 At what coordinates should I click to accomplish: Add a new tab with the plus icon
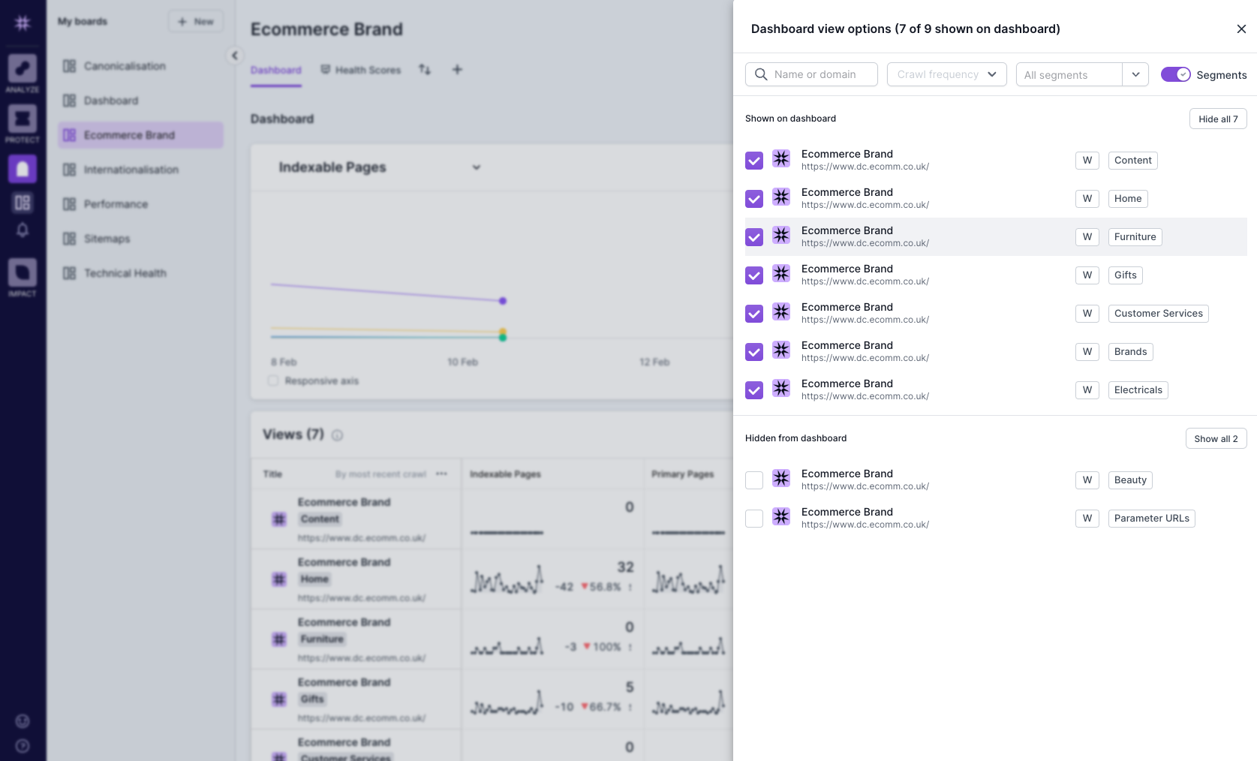457,69
